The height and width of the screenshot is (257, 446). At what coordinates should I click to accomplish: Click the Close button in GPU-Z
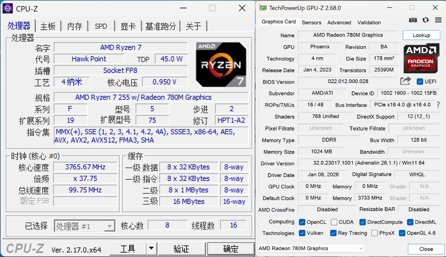tap(426, 249)
